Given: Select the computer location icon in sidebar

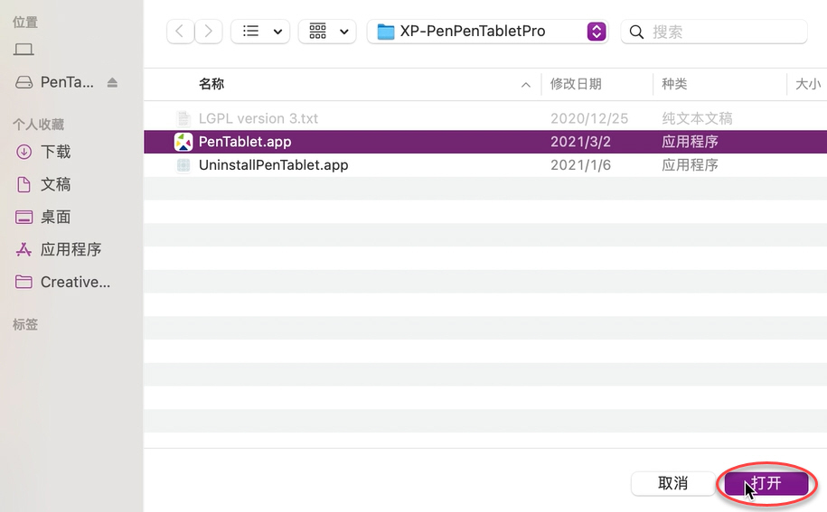Looking at the screenshot, I should 23,50.
